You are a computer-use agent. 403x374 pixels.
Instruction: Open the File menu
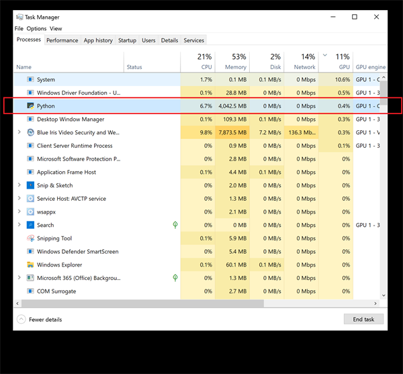(19, 28)
